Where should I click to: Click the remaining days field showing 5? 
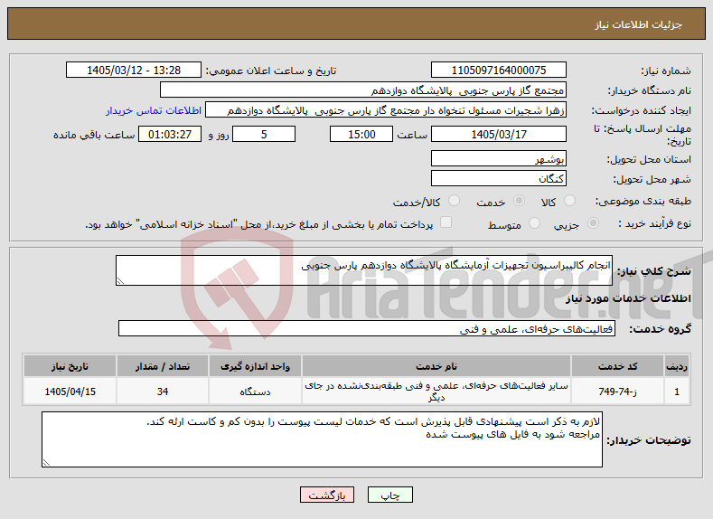[264, 134]
